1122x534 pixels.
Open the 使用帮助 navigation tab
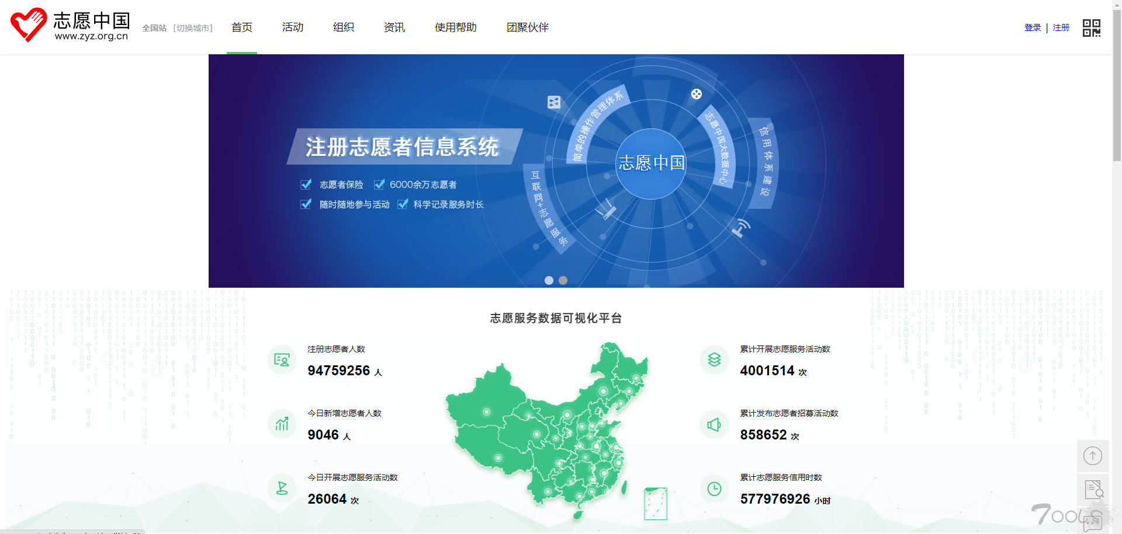pyautogui.click(x=455, y=27)
